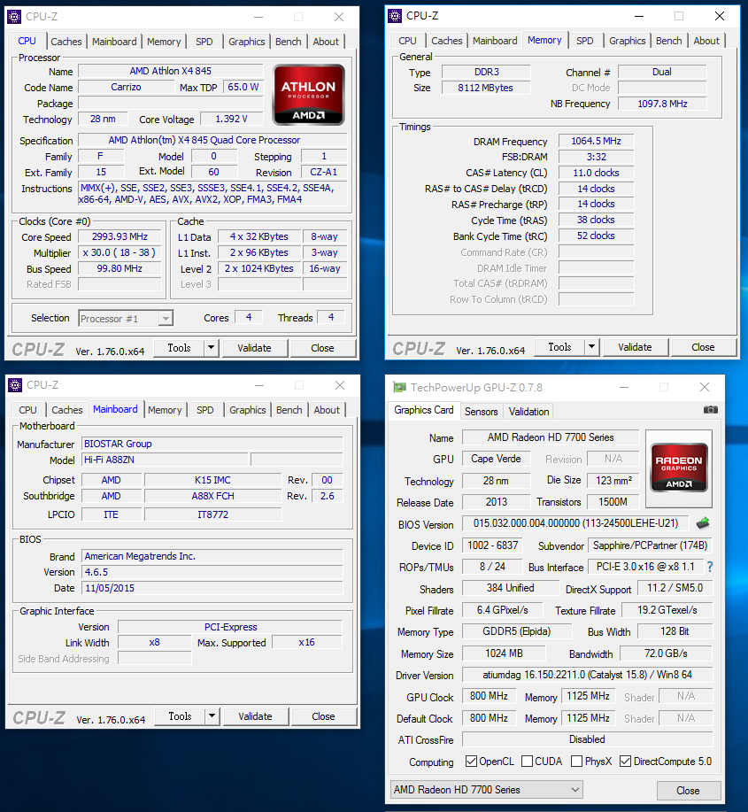Click the ATI CrossFire status Disabled
This screenshot has width=748, height=812.
[x=587, y=739]
